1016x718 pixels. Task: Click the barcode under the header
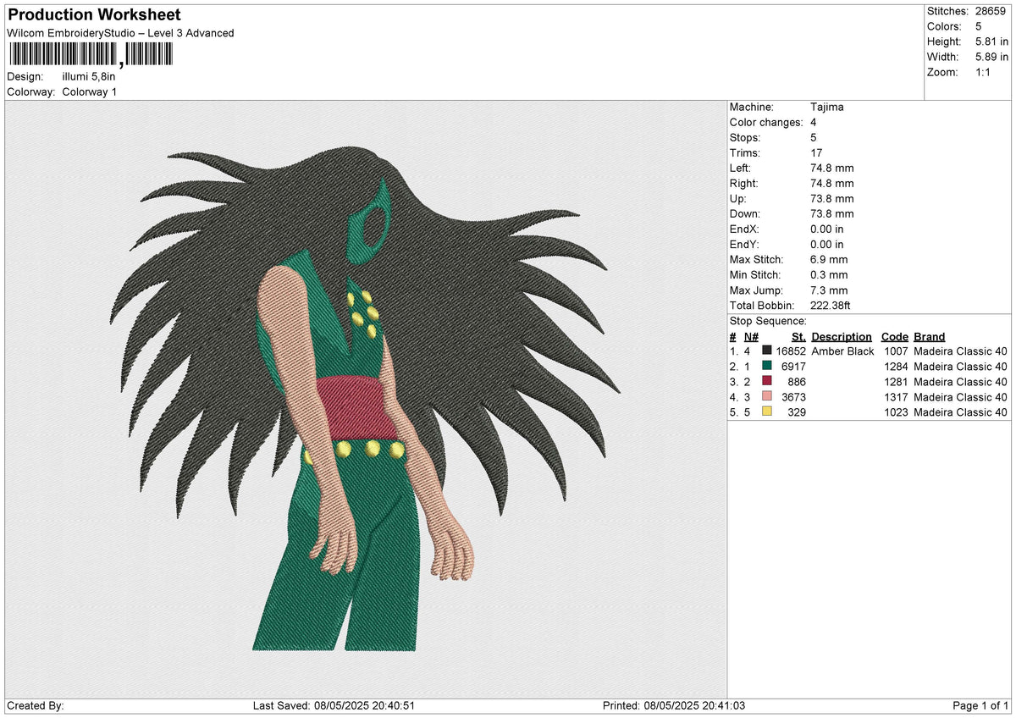90,56
